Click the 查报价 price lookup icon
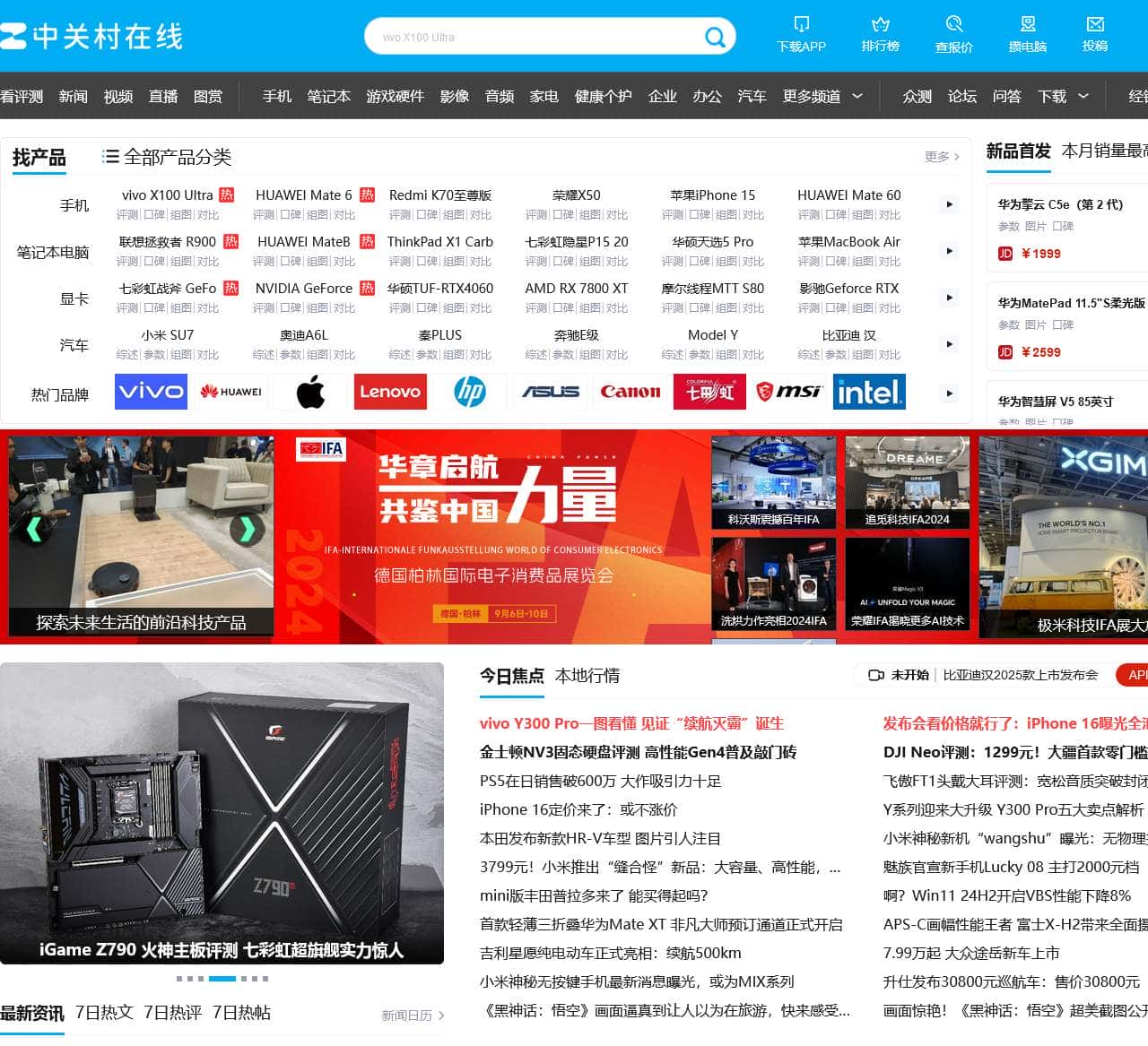 click(x=953, y=23)
